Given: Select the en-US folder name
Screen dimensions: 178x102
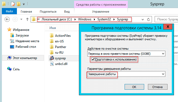Looking at the screenshot, I should click(x=59, y=41).
